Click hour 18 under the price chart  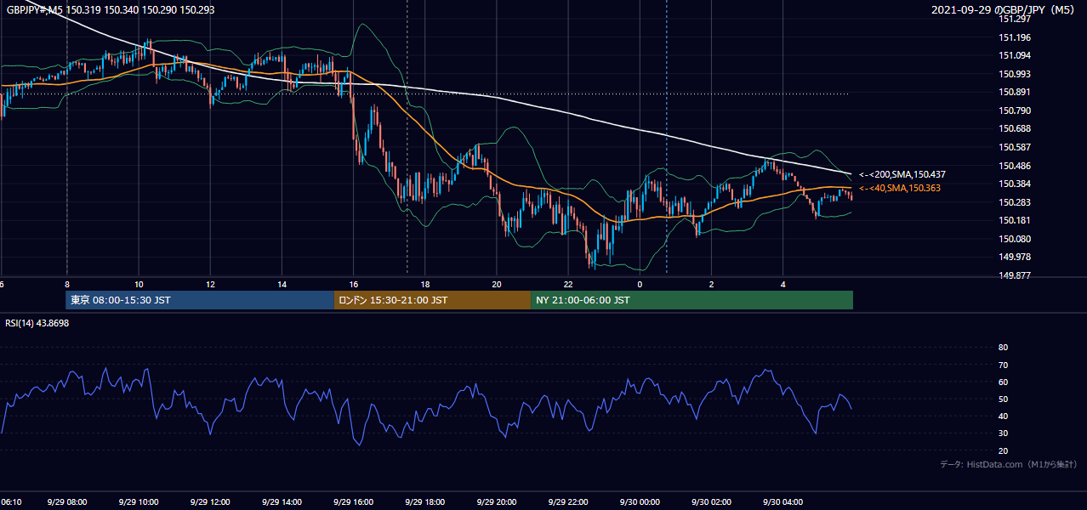pos(424,285)
